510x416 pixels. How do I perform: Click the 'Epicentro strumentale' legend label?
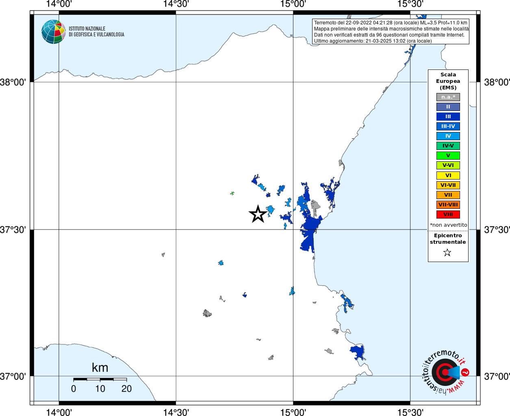(448, 239)
